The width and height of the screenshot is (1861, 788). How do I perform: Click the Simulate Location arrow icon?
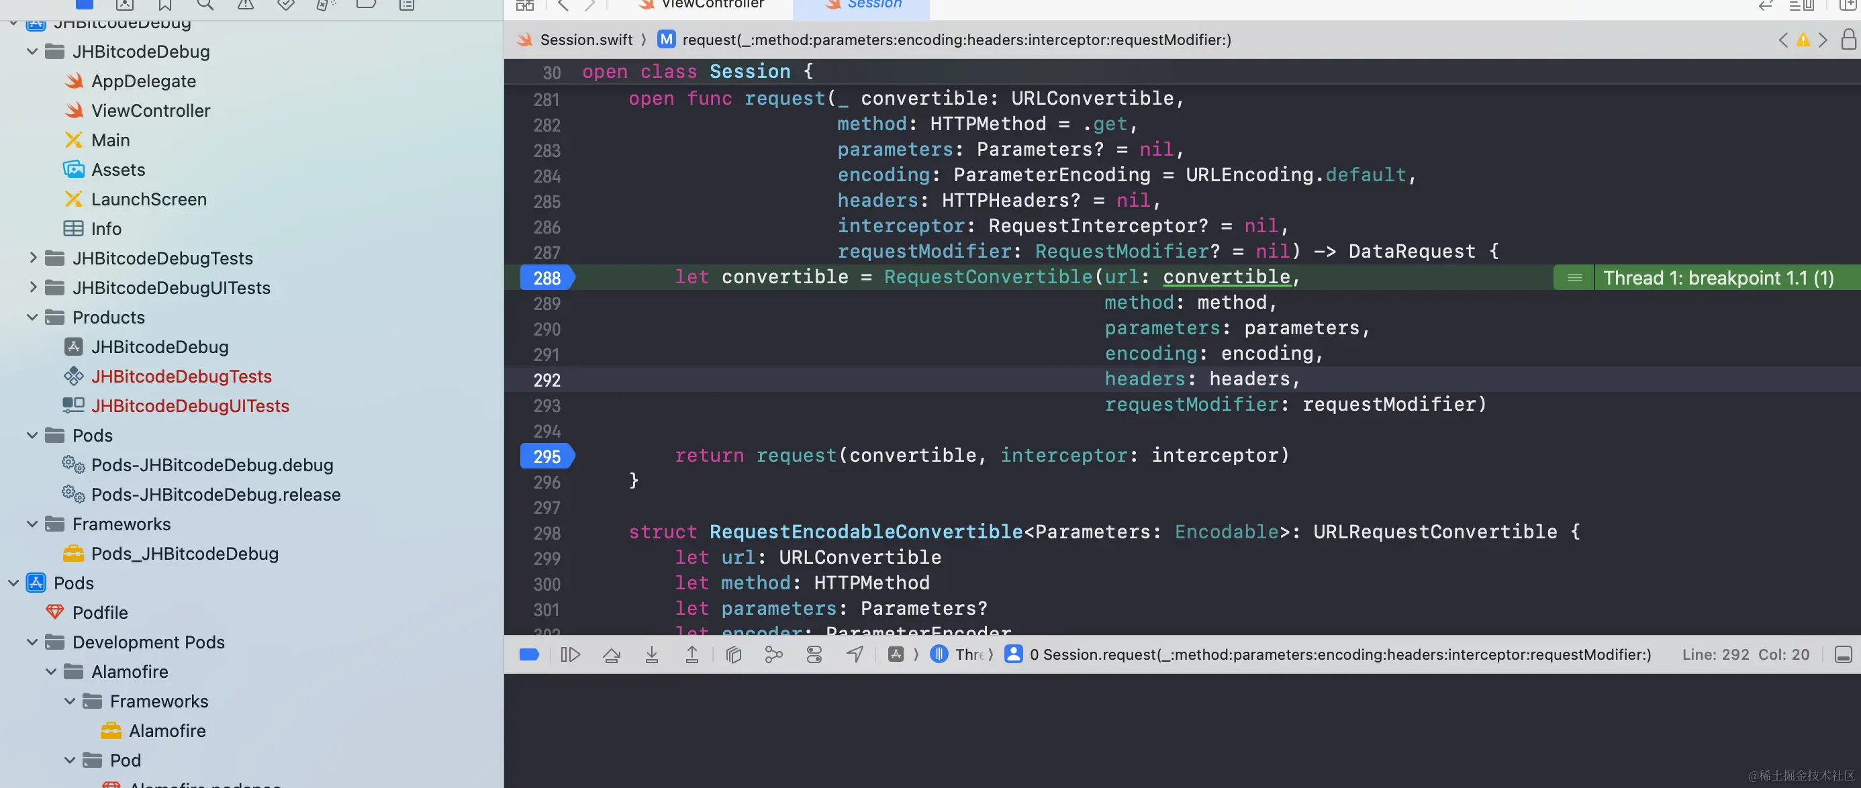coord(855,654)
